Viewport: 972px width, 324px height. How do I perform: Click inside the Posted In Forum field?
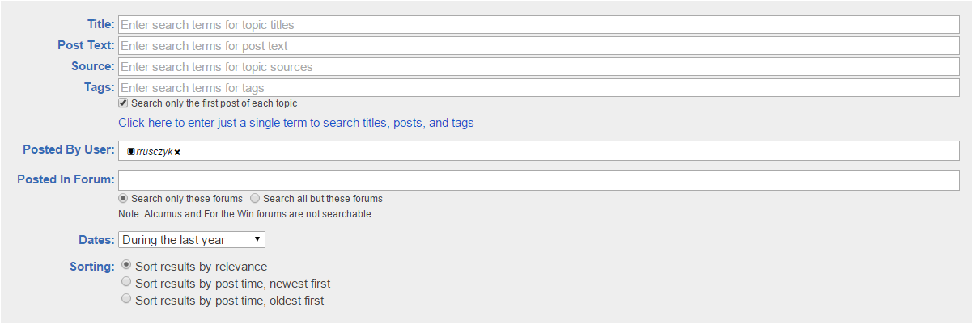(x=538, y=179)
